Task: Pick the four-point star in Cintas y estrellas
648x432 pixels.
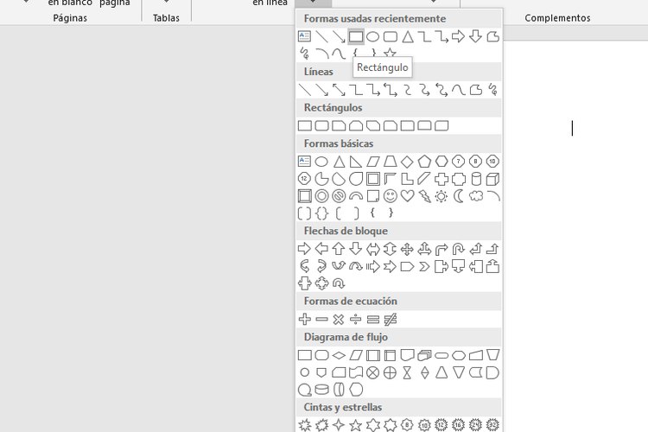Action: (339, 425)
